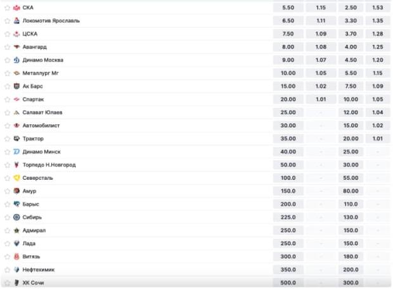The width and height of the screenshot is (393, 290).
Task: Pick Торпедо Н.Новгород odds 30.00
Action: point(351,165)
